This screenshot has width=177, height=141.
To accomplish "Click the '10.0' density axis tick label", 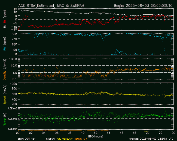I will [x=14, y=66].
